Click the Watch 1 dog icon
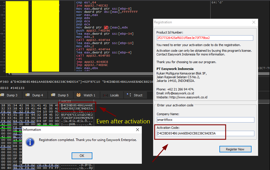 point(78,95)
